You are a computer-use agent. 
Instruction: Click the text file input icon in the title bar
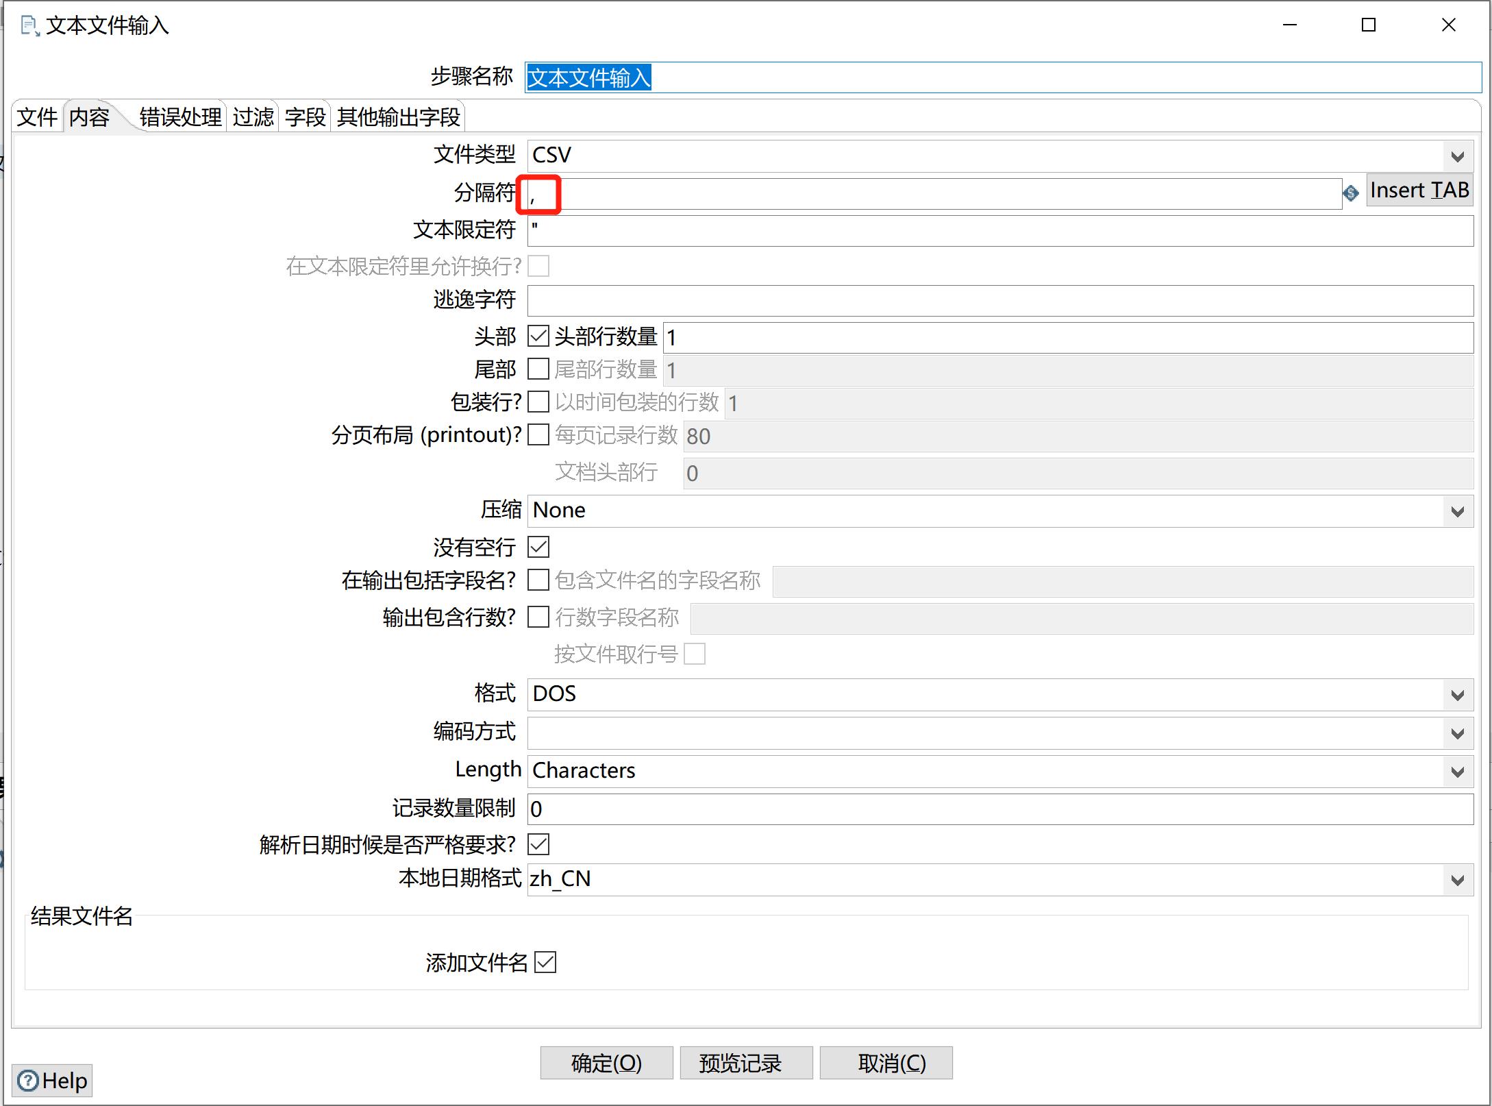(29, 26)
